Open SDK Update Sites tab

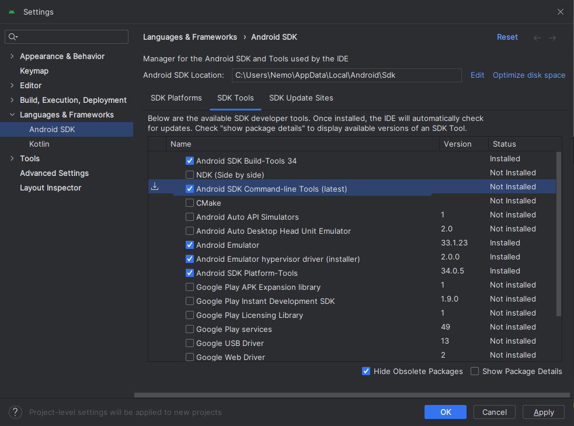tap(301, 98)
